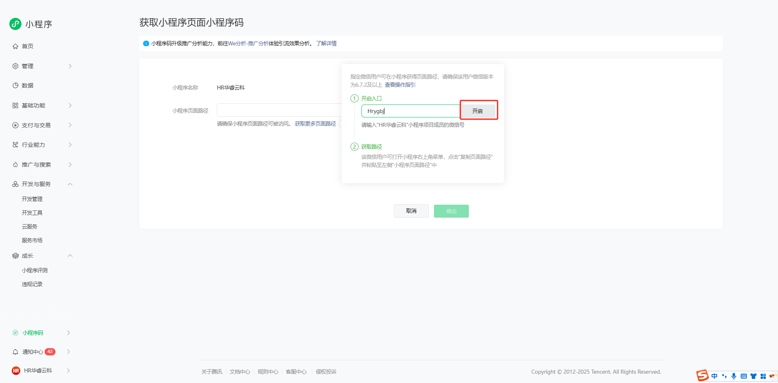Click the 开启 button
The image size is (778, 383).
click(x=477, y=111)
